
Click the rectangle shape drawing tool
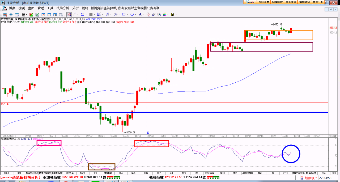124,14
